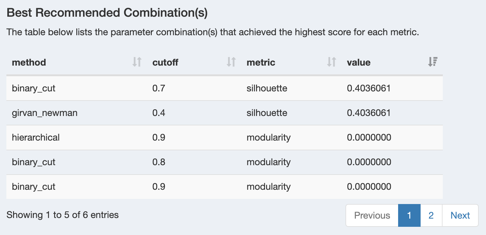Select the girvan_newman row method cell
The height and width of the screenshot is (235, 486).
[45, 113]
